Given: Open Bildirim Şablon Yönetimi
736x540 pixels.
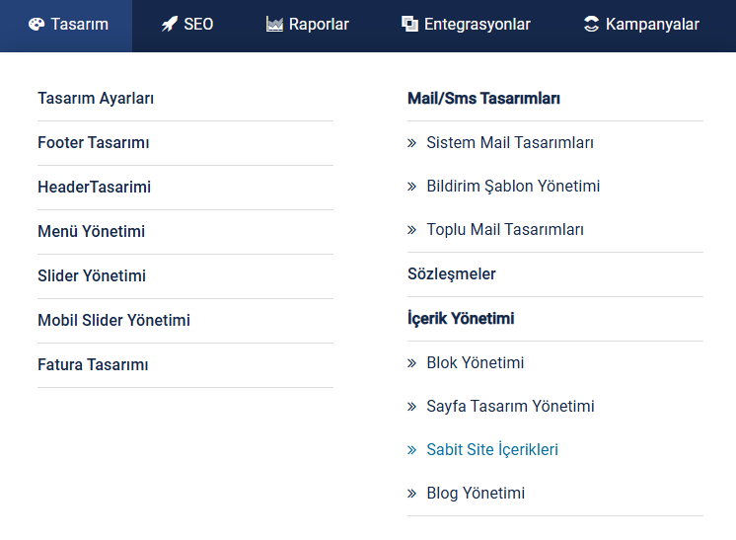Looking at the screenshot, I should [513, 187].
